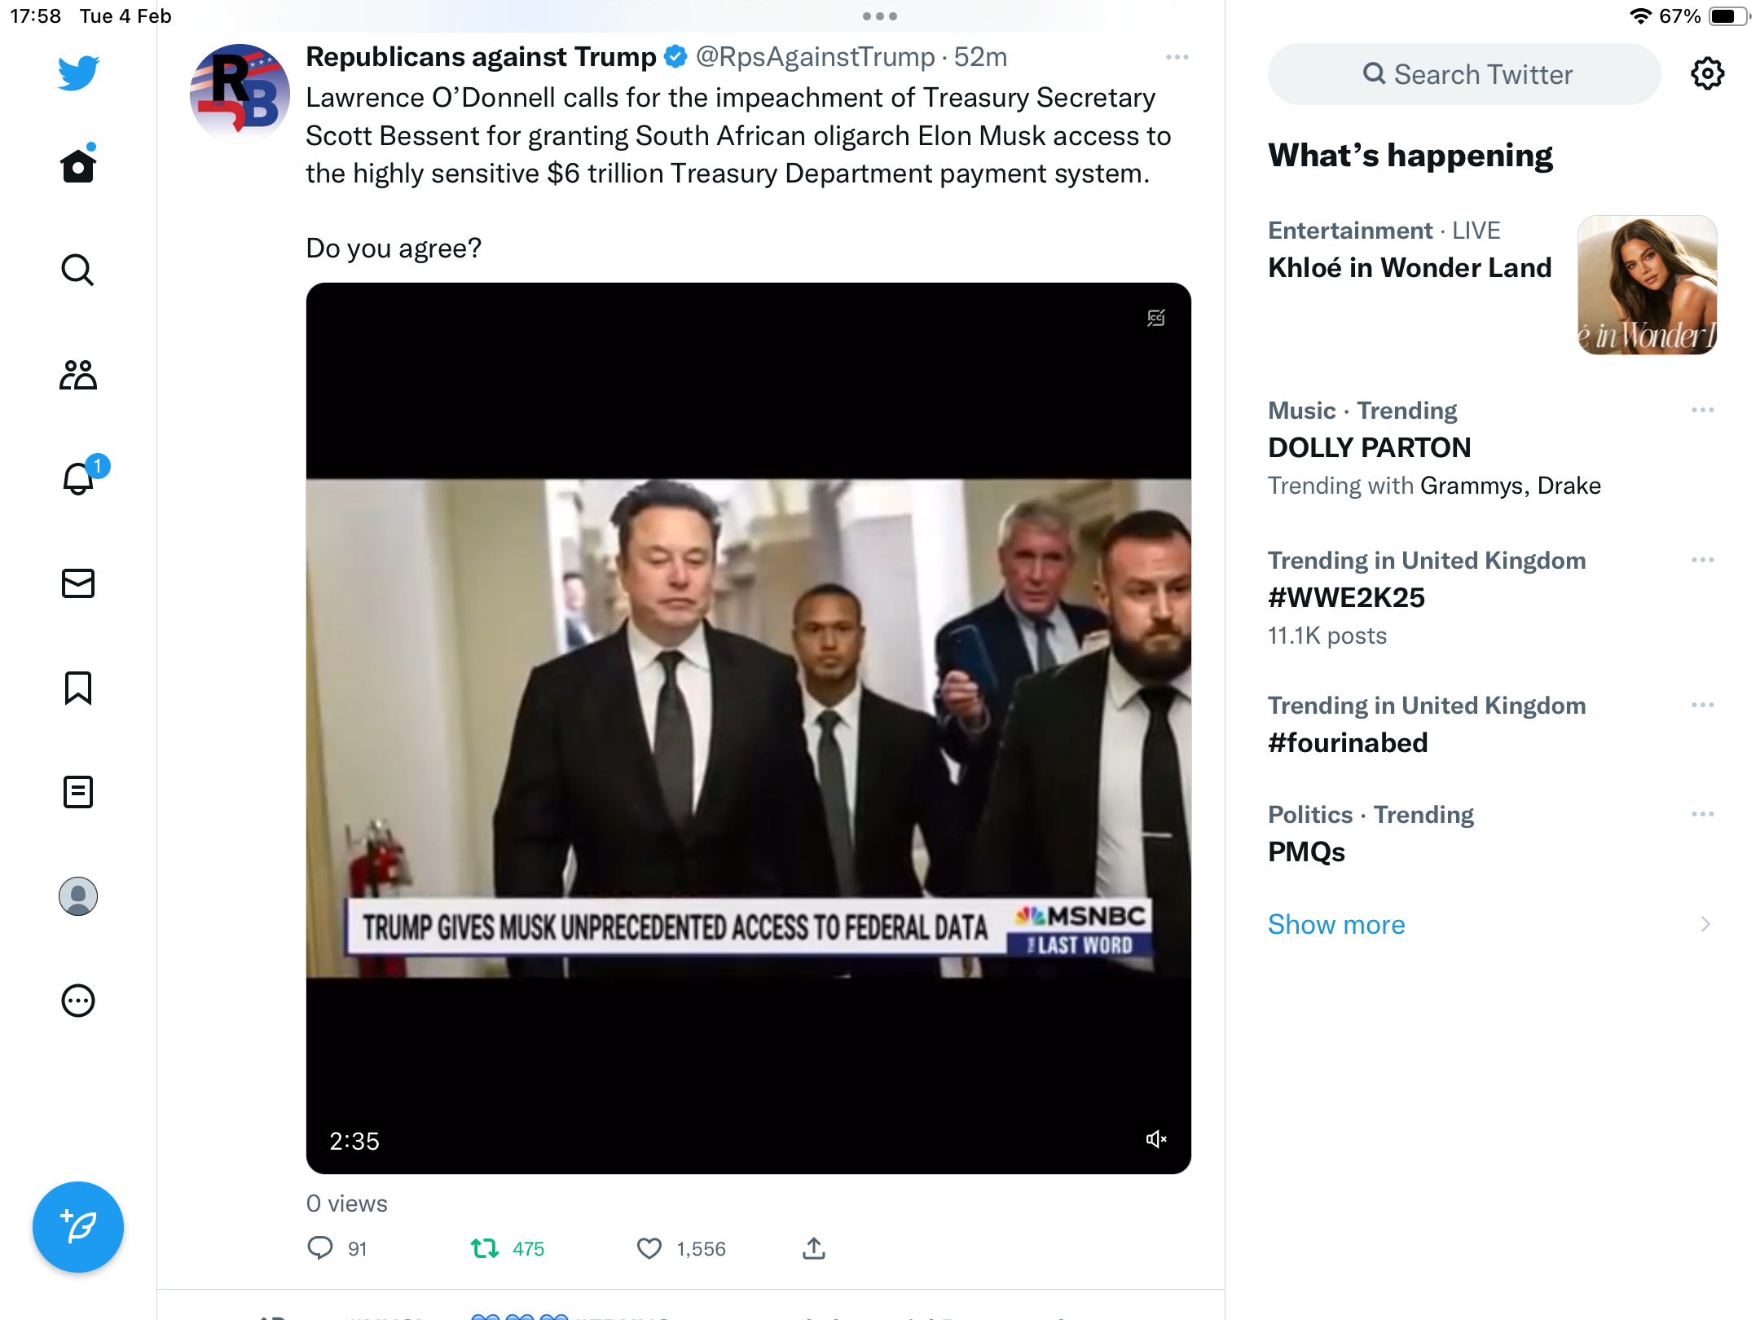The width and height of the screenshot is (1760, 1320).
Task: Unmute the video with the speaker icon
Action: pos(1156,1139)
